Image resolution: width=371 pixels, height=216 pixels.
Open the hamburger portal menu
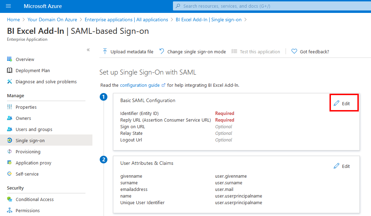[x=8, y=6]
